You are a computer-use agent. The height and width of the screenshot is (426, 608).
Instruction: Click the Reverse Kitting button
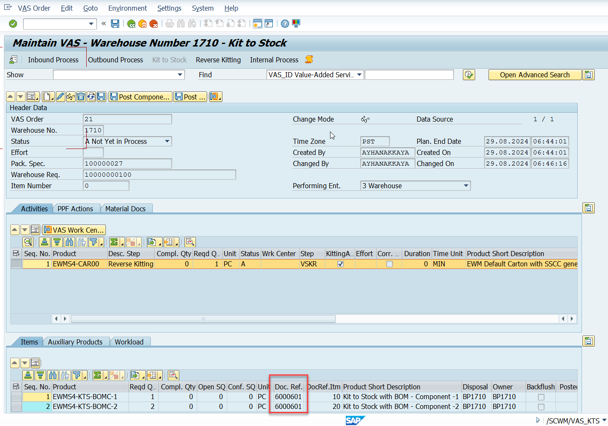click(x=218, y=60)
